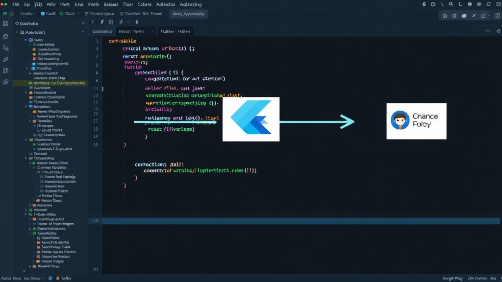The image size is (502, 282).
Task: Click the Prededetass toolbar button
Action: (x=100, y=14)
